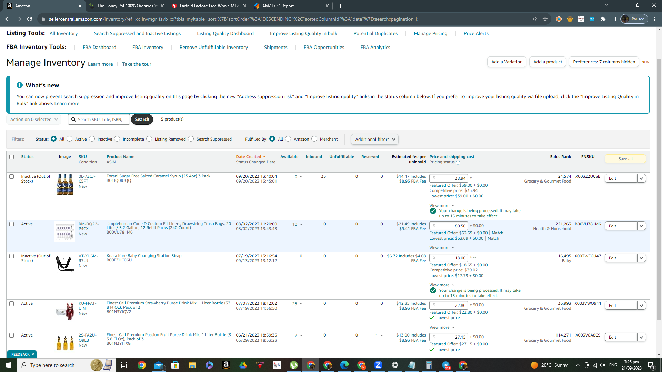This screenshot has width=662, height=372.
Task: Go back to the previous page
Action: tap(8, 19)
